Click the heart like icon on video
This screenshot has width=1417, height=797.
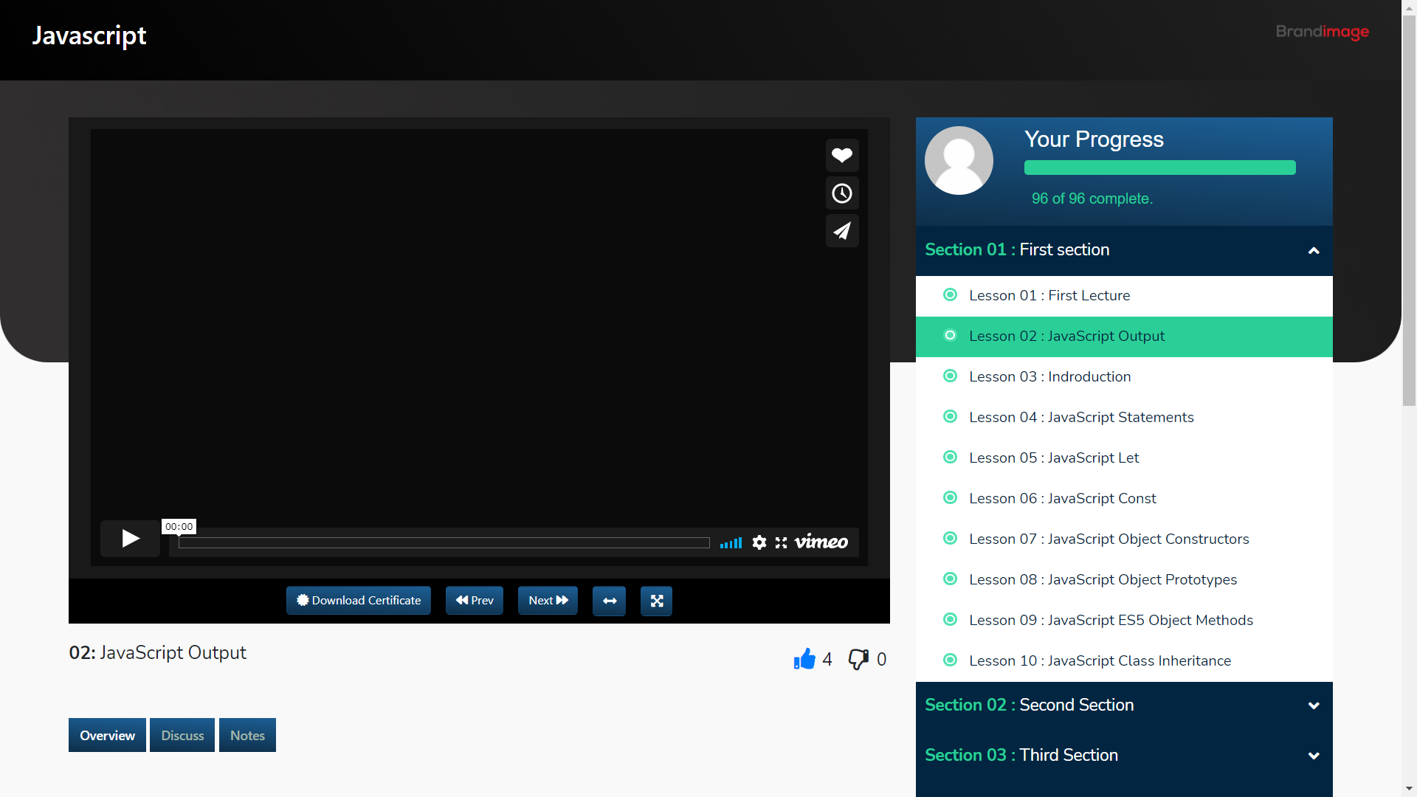click(842, 155)
